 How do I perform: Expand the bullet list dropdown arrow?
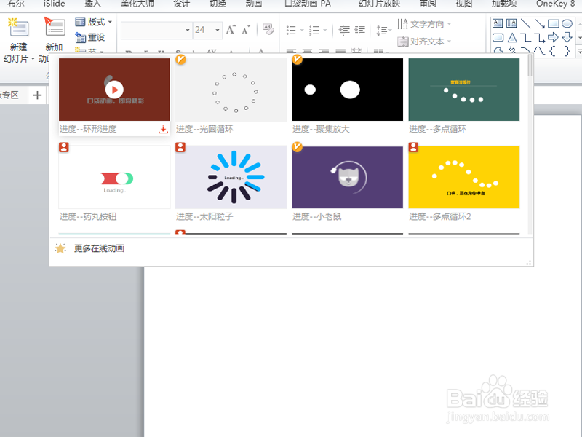(x=302, y=30)
